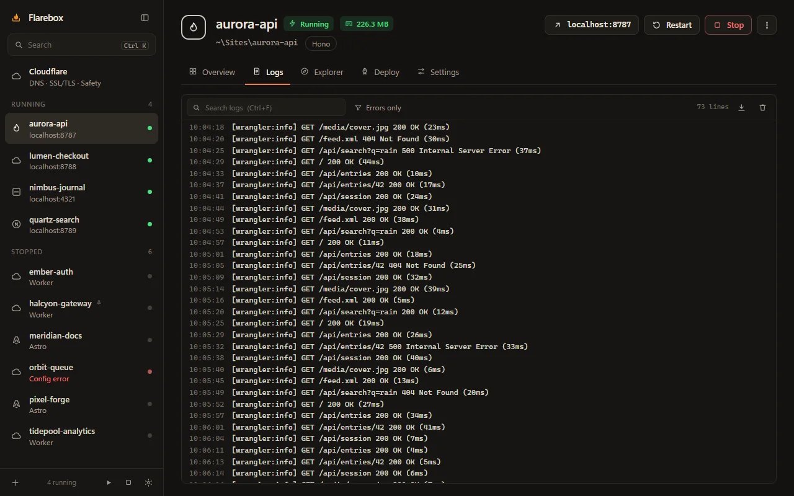The width and height of the screenshot is (794, 496).
Task: Switch to the Overview tab
Action: 212,72
